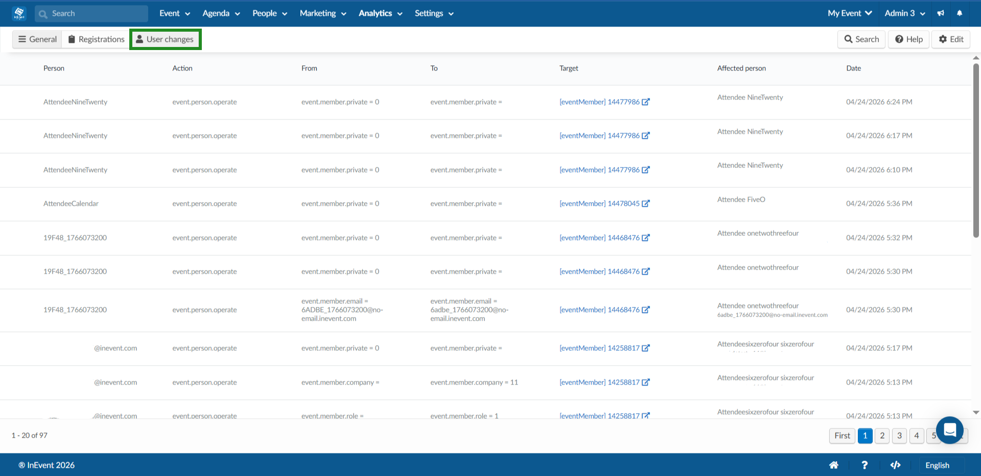Click the question mark icon in footer
This screenshot has width=981, height=476.
[865, 465]
